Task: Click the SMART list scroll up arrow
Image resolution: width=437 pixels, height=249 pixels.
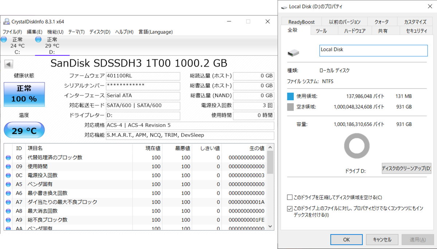Action: (270, 147)
